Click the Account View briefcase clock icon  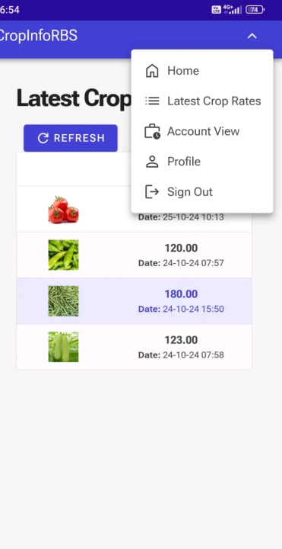click(x=152, y=132)
